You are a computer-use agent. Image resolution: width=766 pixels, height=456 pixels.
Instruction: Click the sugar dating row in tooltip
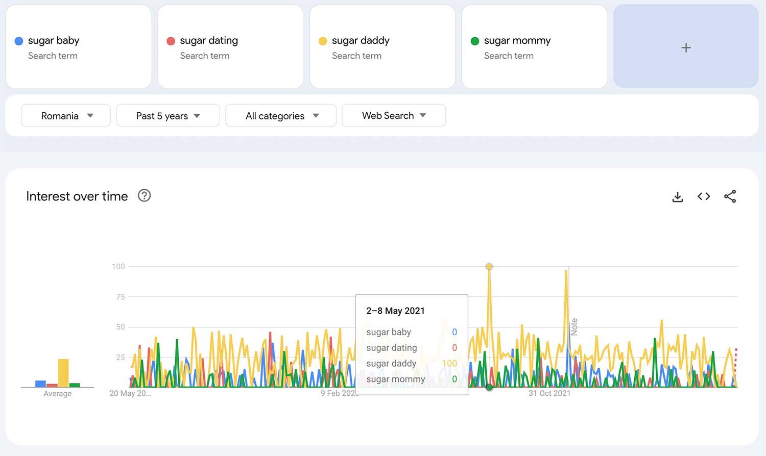click(412, 348)
